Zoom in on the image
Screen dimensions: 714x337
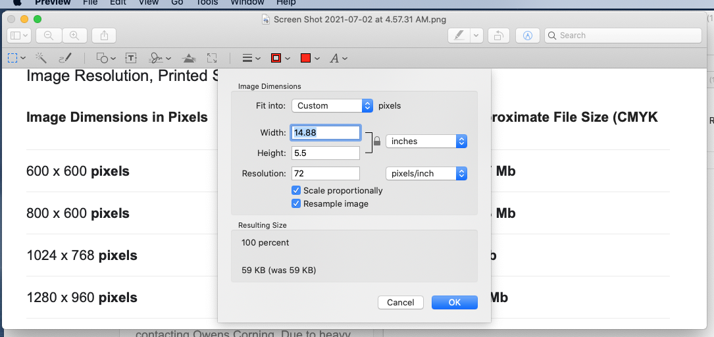[x=74, y=36]
